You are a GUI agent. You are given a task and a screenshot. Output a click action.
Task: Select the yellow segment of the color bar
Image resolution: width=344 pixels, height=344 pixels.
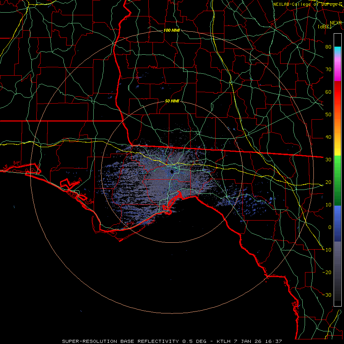338,149
